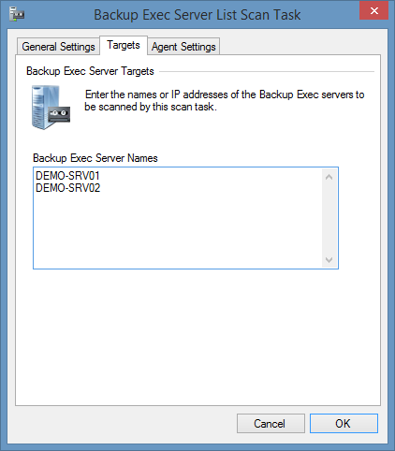Click the server names scrollbar track
395x451 pixels.
pyautogui.click(x=329, y=218)
